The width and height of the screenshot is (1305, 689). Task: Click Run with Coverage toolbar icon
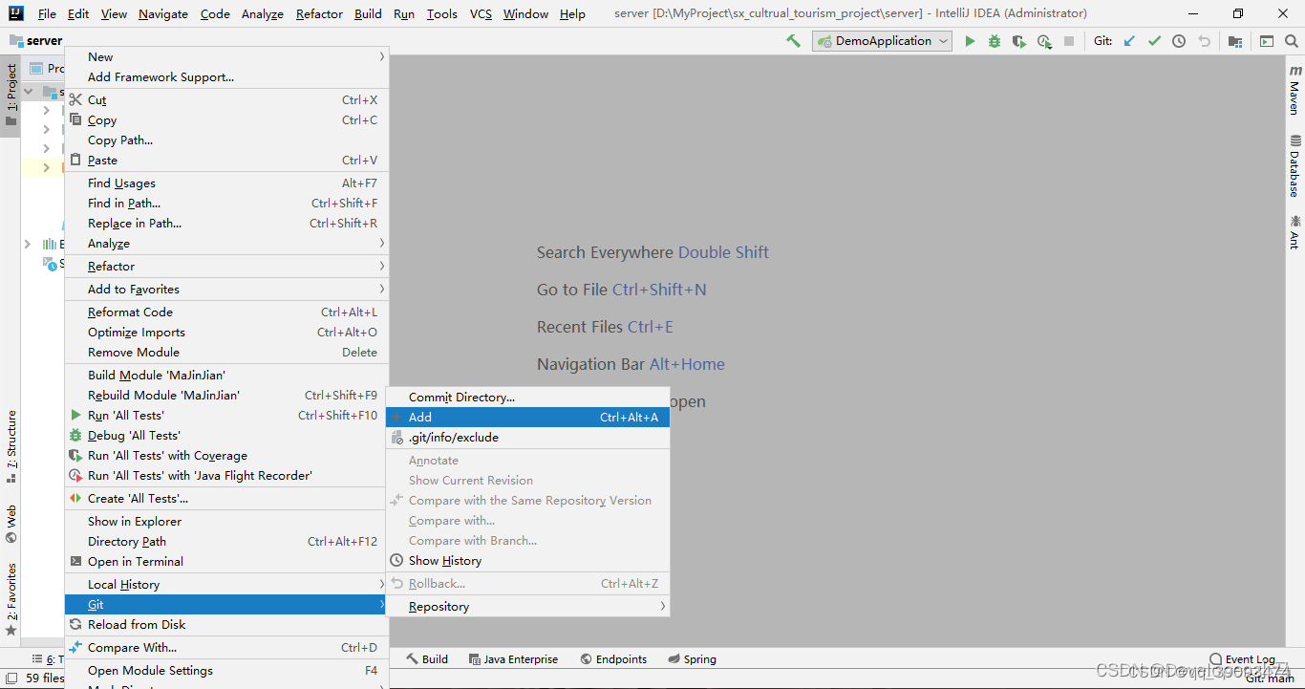click(x=1019, y=41)
